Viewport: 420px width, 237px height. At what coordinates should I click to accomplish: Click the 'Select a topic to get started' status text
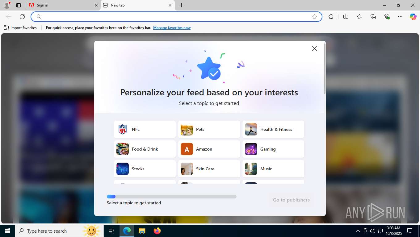point(134,203)
